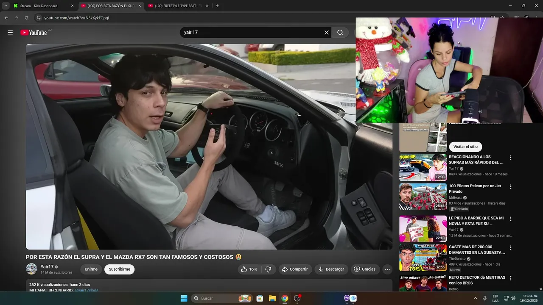Open RETO DETECTOR de MENTIRAS title
This screenshot has width=543, height=305.
(477, 280)
